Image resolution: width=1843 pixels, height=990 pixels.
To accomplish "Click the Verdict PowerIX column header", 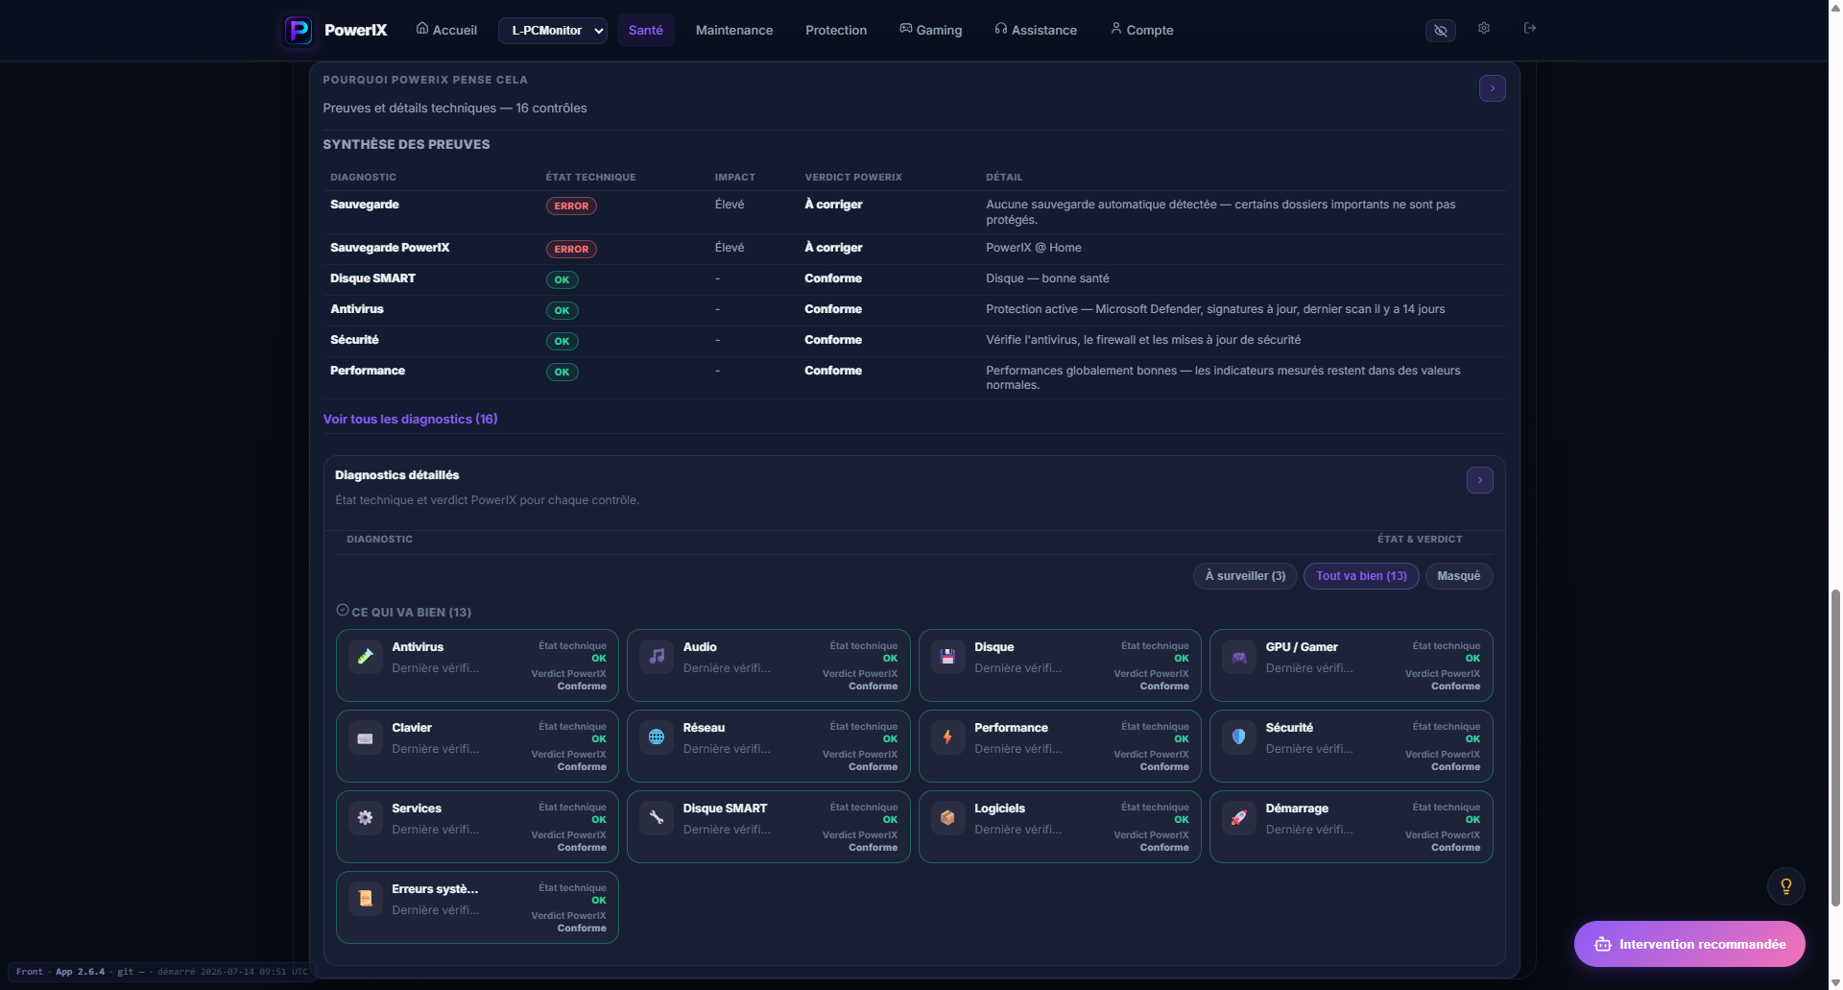I will click(x=853, y=178).
